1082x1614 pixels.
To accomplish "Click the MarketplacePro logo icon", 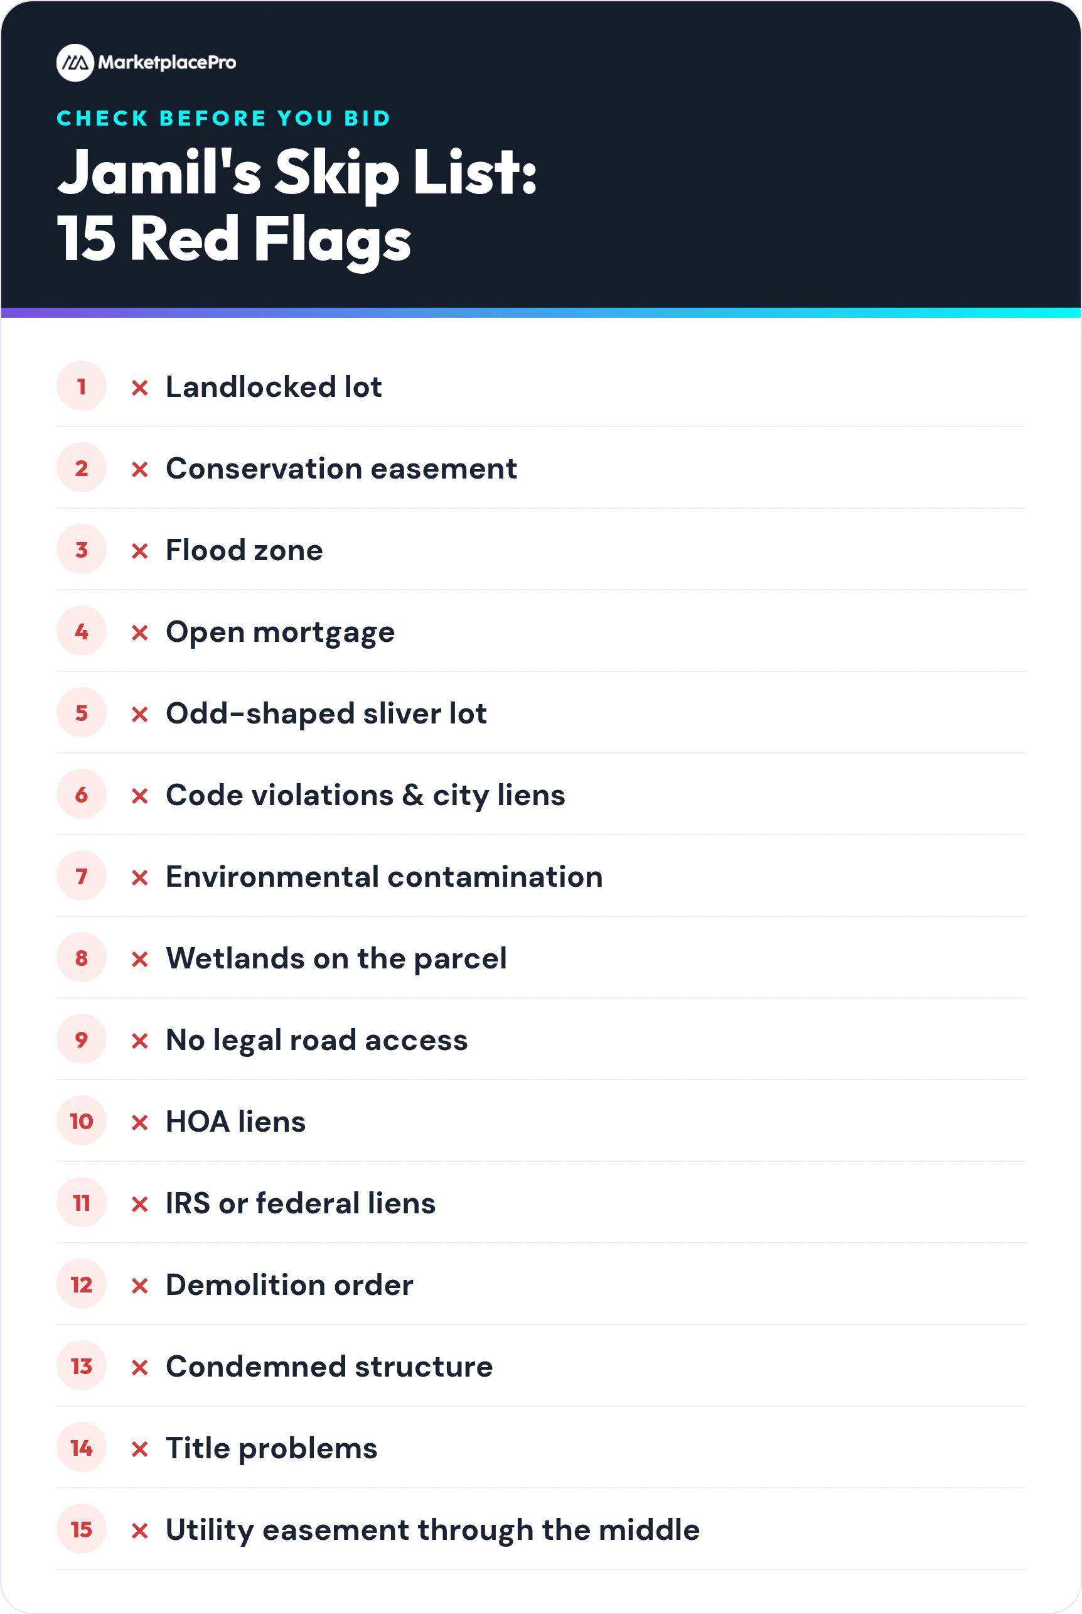I will pyautogui.click(x=75, y=63).
